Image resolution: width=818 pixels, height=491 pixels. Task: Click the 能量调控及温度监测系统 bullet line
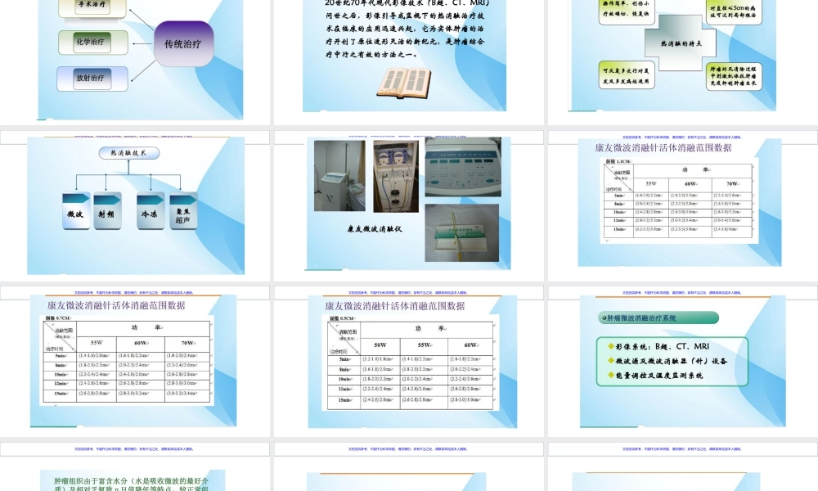pos(661,376)
